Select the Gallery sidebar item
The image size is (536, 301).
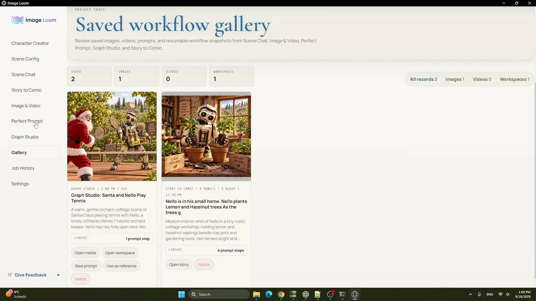click(x=33, y=153)
